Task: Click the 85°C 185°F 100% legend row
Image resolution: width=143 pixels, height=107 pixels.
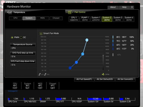Action: 123,37
